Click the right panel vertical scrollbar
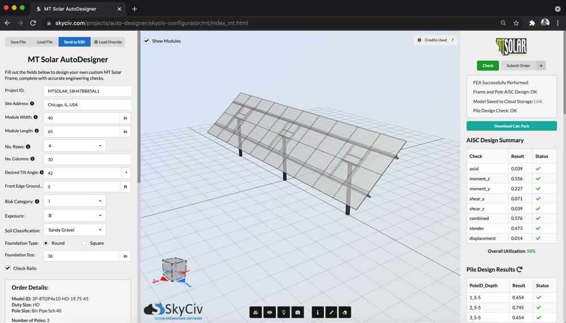Image resolution: width=566 pixels, height=323 pixels. click(564, 73)
